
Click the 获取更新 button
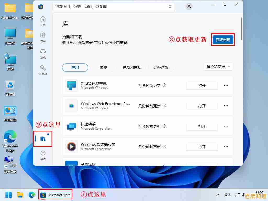[x=223, y=40]
